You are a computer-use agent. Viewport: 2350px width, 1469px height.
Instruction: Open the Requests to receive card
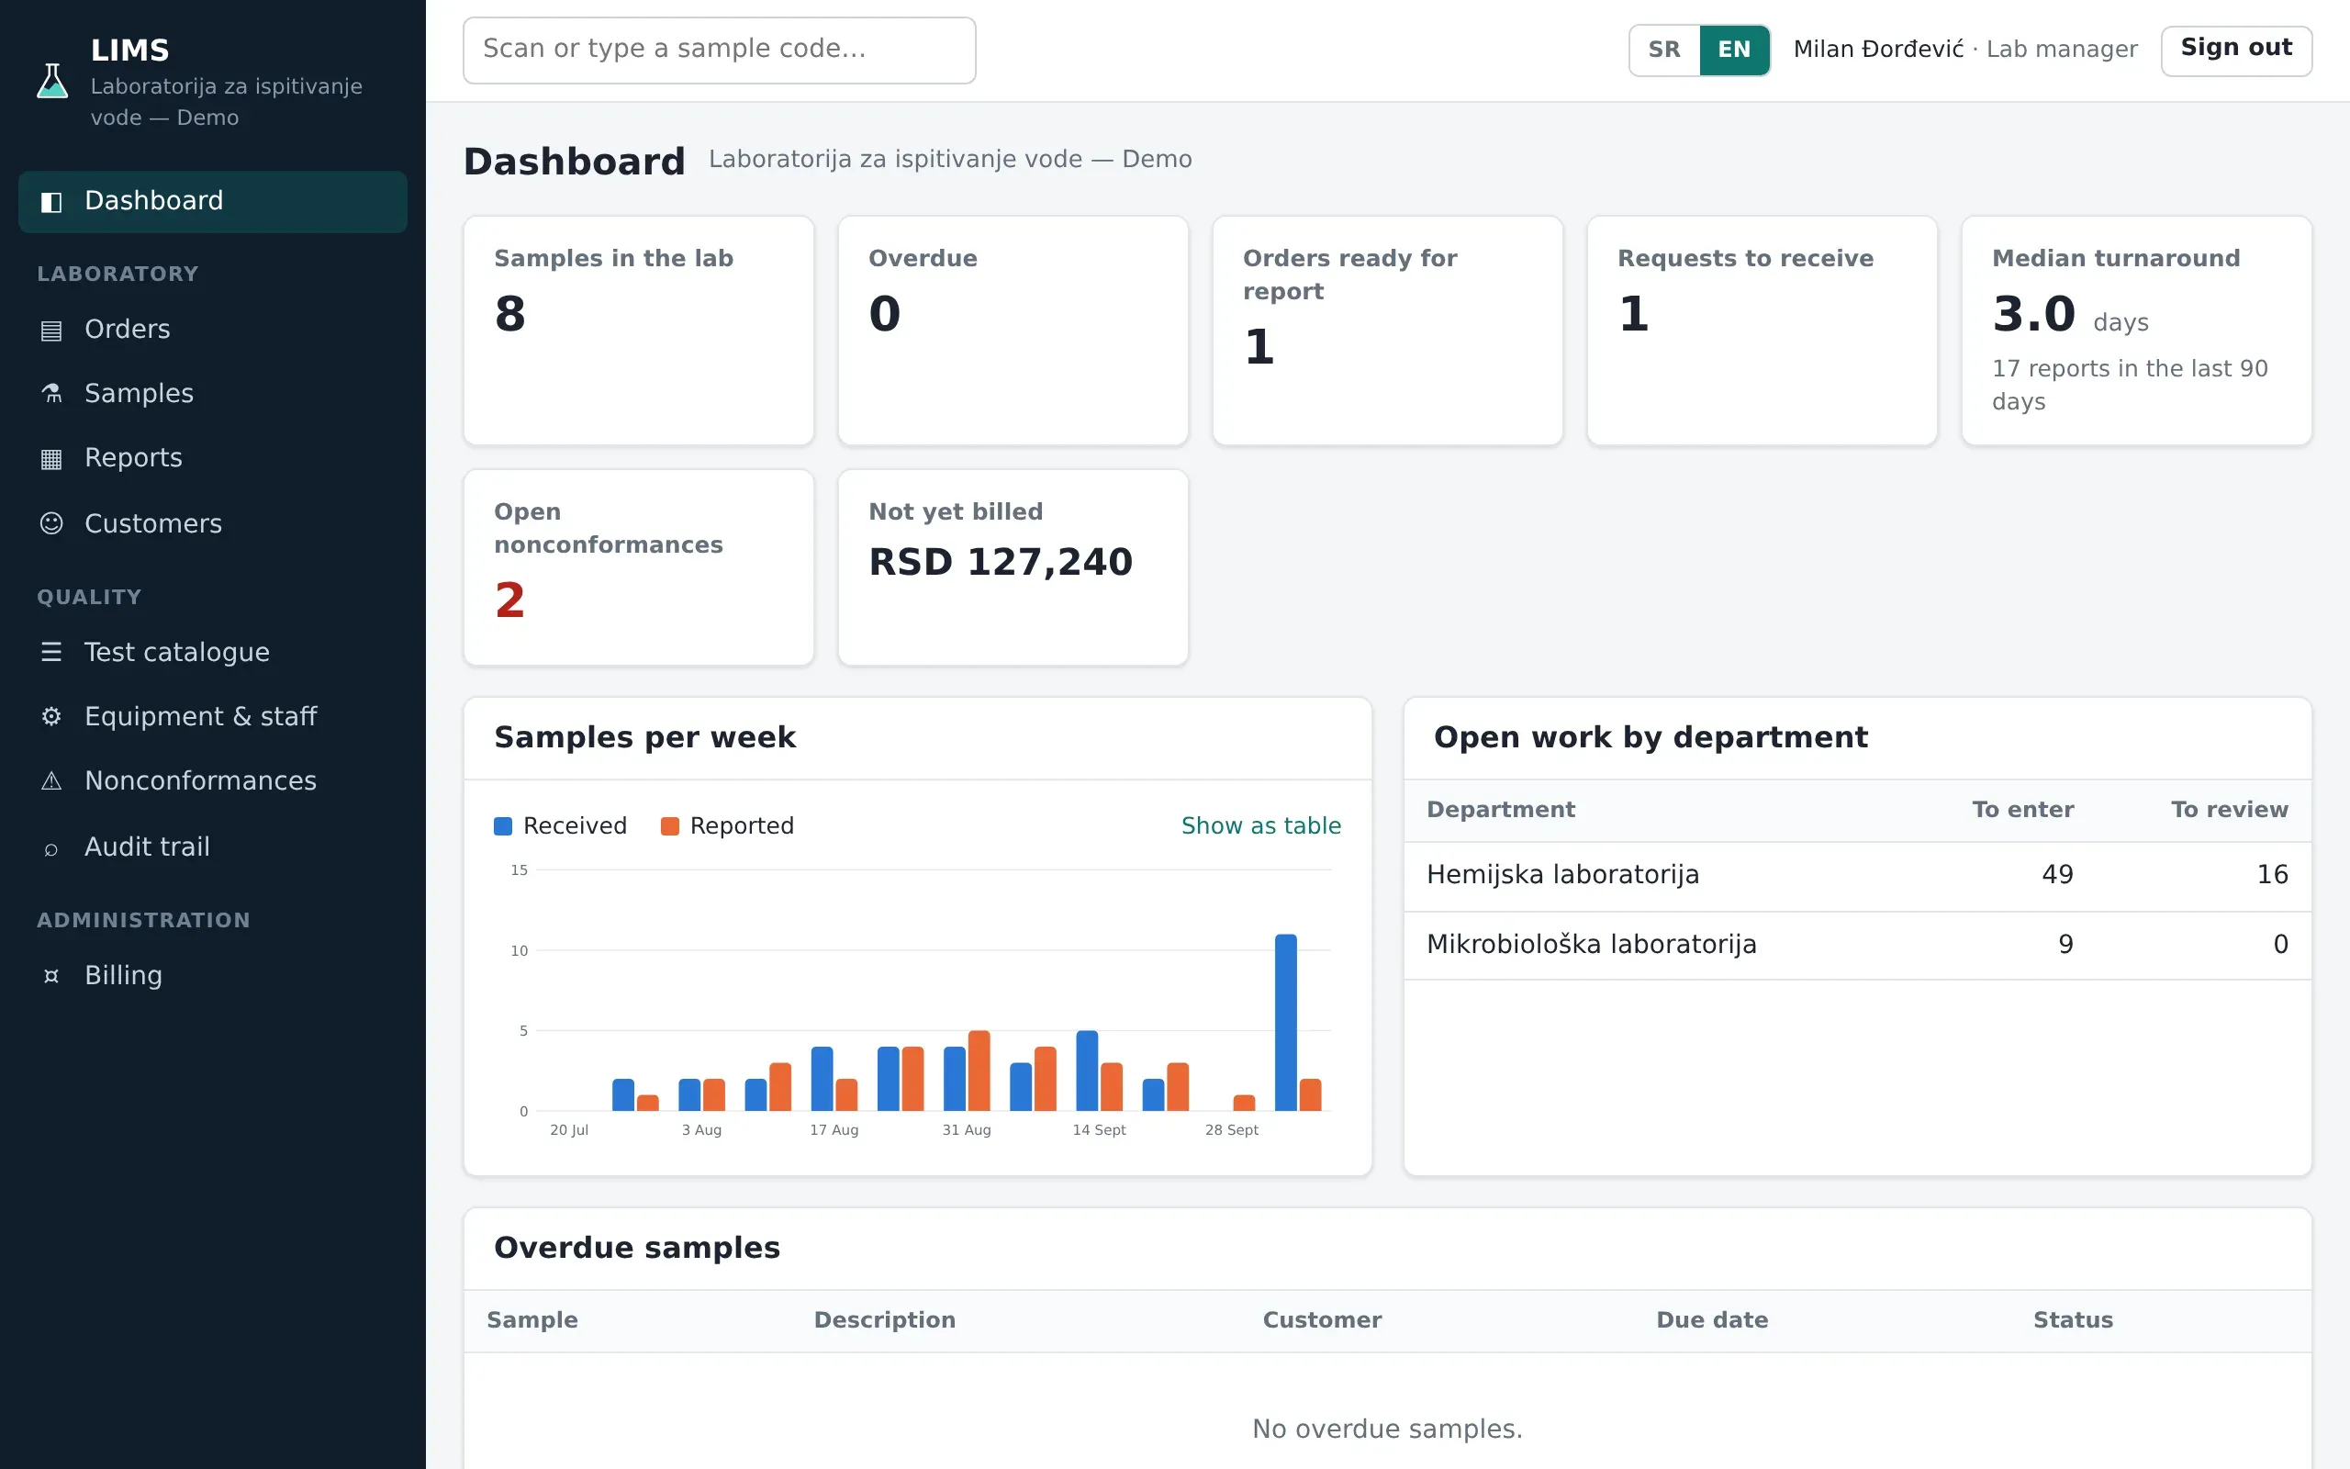point(1762,331)
